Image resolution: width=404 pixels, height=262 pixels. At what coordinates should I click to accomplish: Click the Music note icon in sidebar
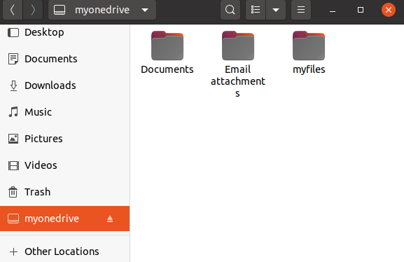coord(13,112)
